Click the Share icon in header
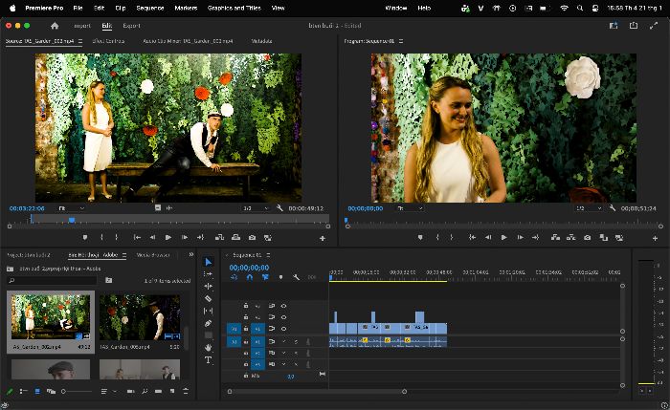The image size is (670, 410). click(634, 26)
